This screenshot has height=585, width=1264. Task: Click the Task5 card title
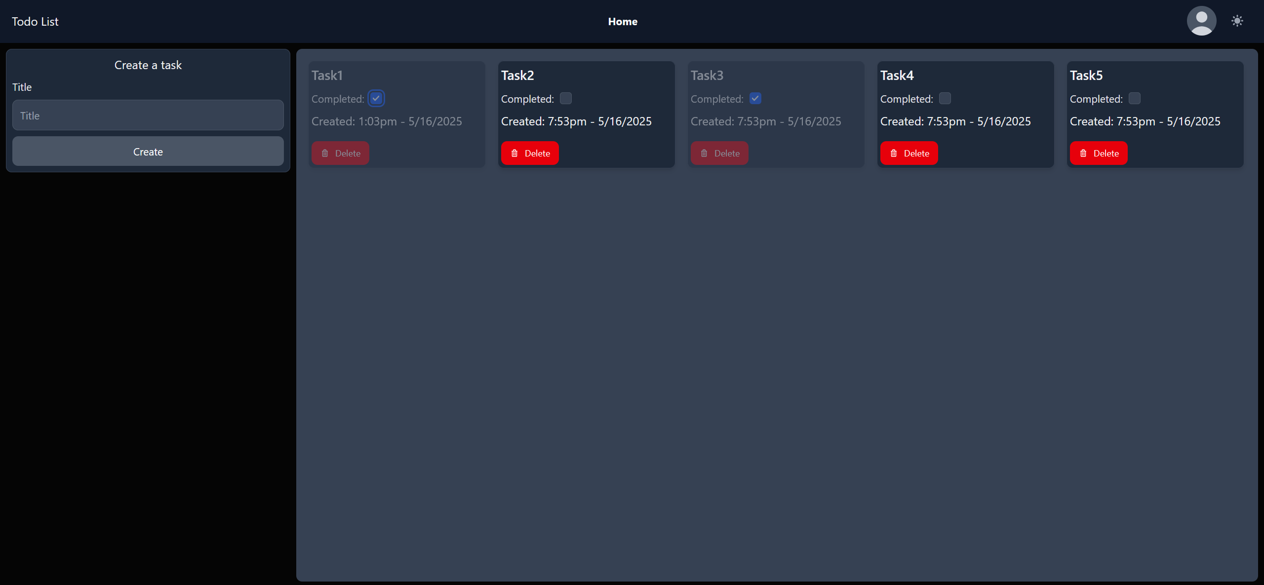click(1086, 75)
